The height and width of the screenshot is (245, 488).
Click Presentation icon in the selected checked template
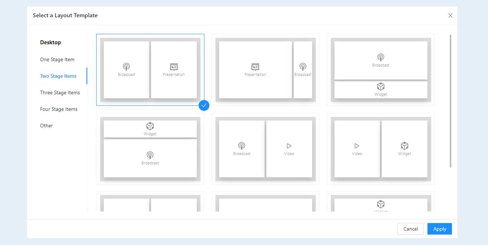point(174,67)
